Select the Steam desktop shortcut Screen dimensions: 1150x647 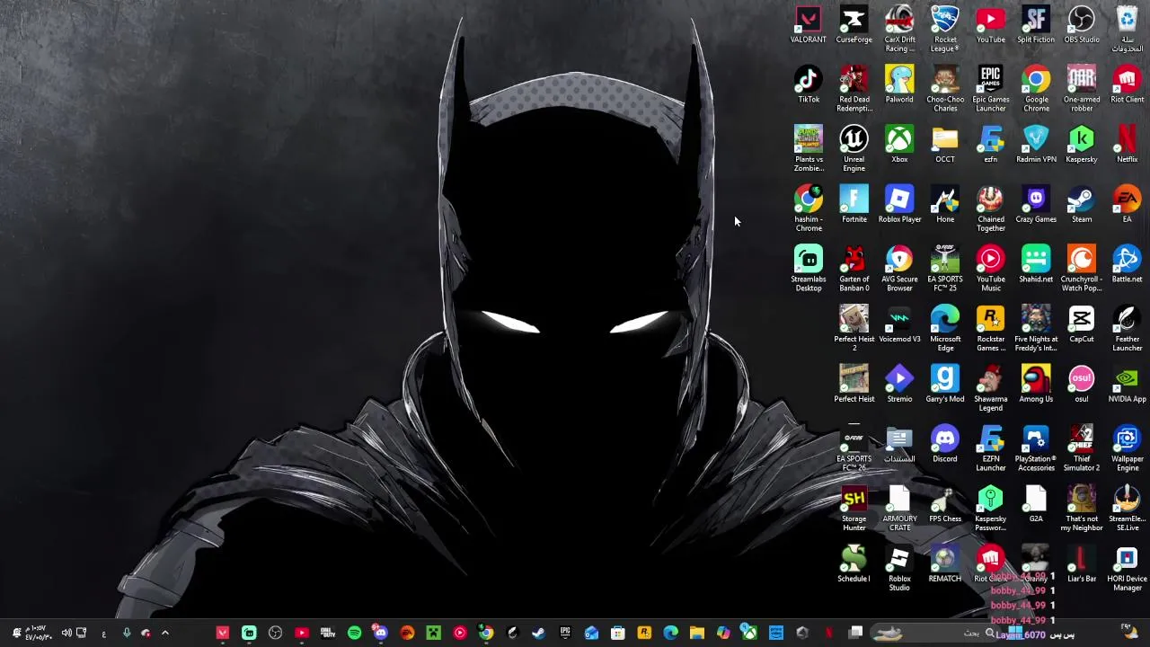pos(1082,205)
